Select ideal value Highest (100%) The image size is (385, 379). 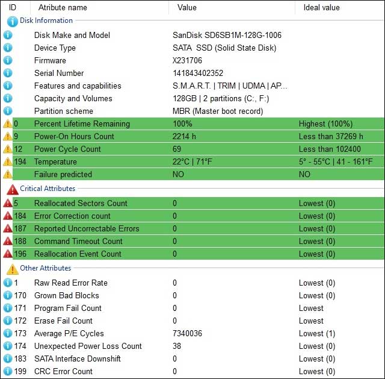[325, 124]
